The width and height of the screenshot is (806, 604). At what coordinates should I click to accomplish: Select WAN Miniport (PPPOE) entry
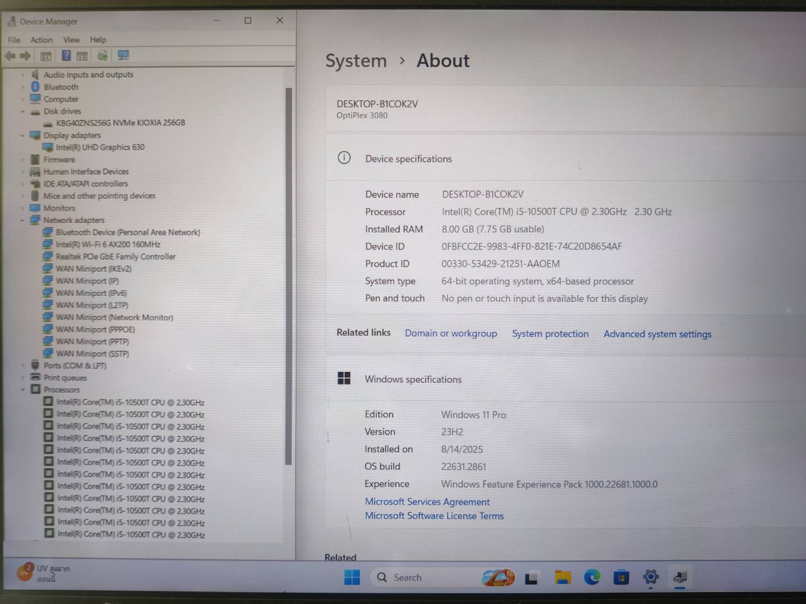95,329
